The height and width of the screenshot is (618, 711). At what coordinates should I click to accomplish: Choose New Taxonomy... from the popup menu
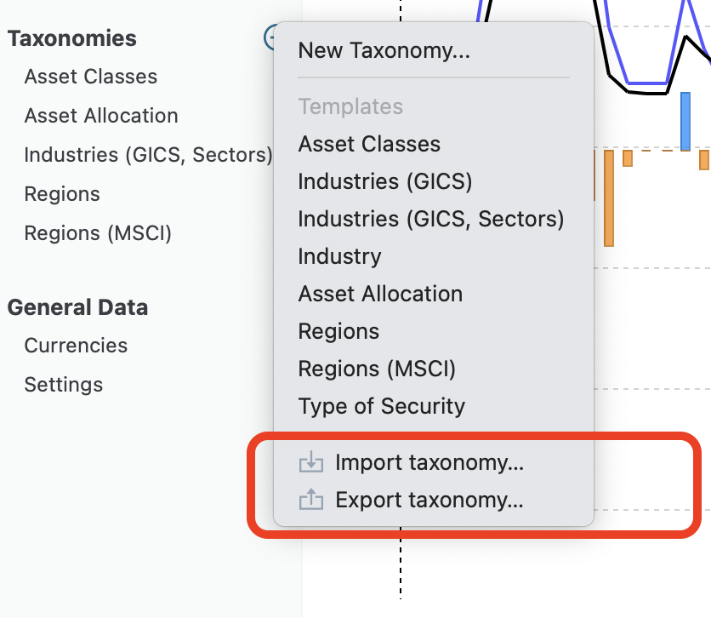click(384, 51)
